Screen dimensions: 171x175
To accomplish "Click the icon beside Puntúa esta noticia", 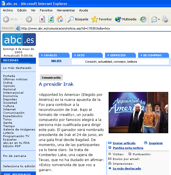I will click(x=110, y=147).
